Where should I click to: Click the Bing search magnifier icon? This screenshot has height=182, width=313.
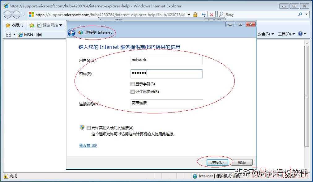(x=300, y=14)
